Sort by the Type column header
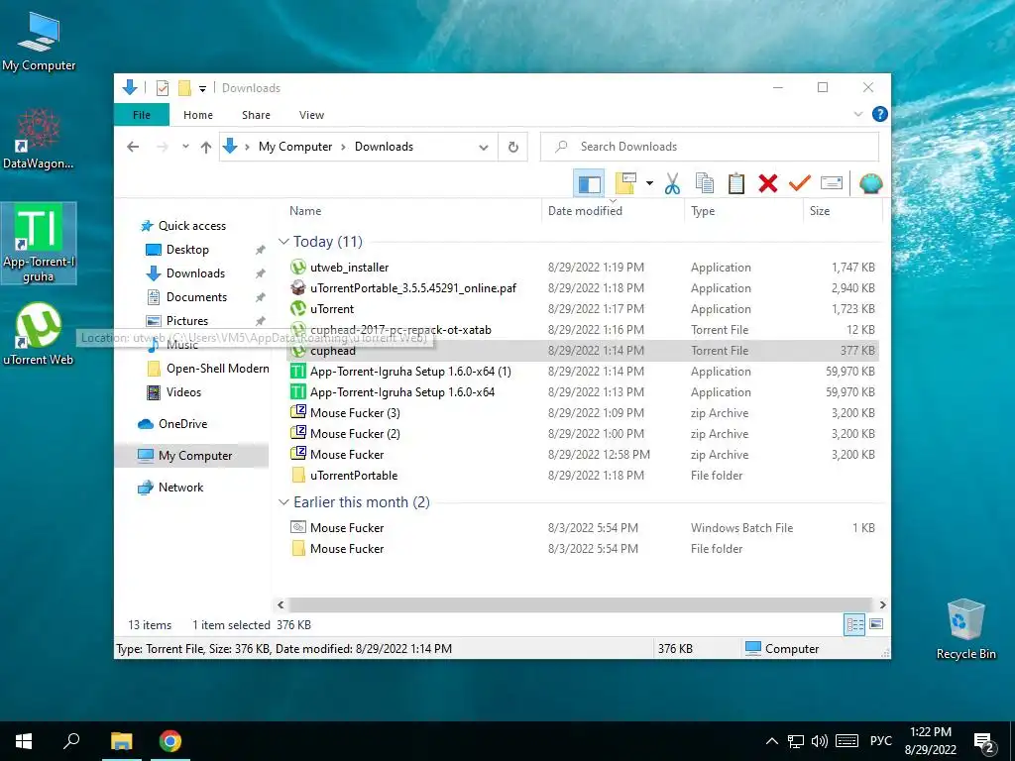 743,211
